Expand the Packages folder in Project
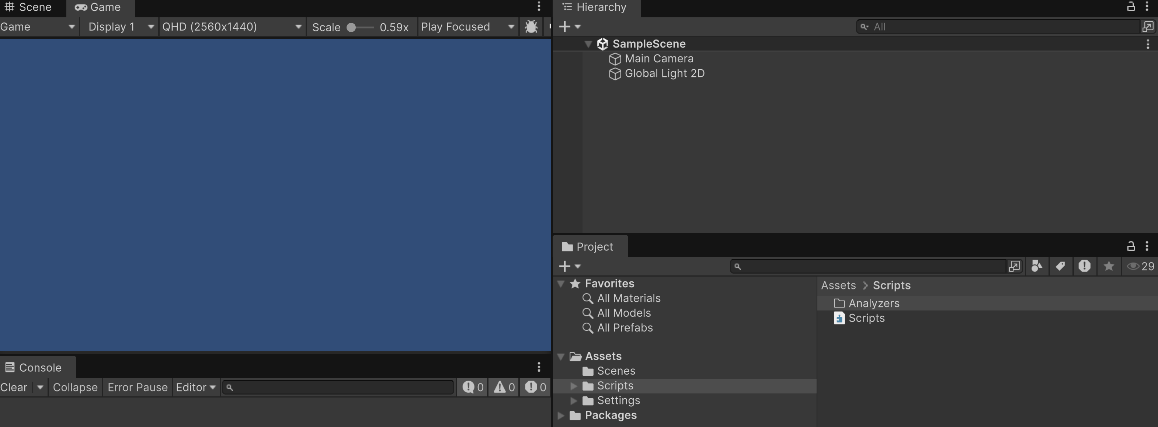The width and height of the screenshot is (1158, 427). (x=561, y=416)
